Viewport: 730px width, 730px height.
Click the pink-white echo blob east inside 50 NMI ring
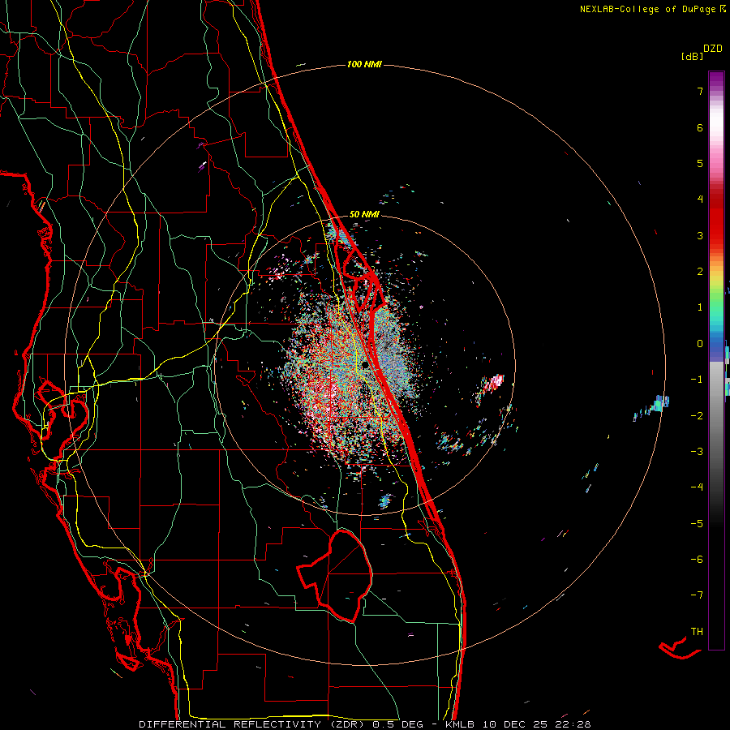[493, 383]
